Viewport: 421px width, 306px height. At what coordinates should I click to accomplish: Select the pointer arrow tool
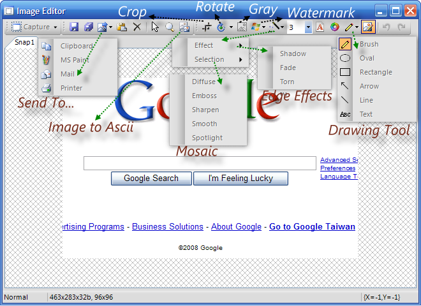(155, 27)
